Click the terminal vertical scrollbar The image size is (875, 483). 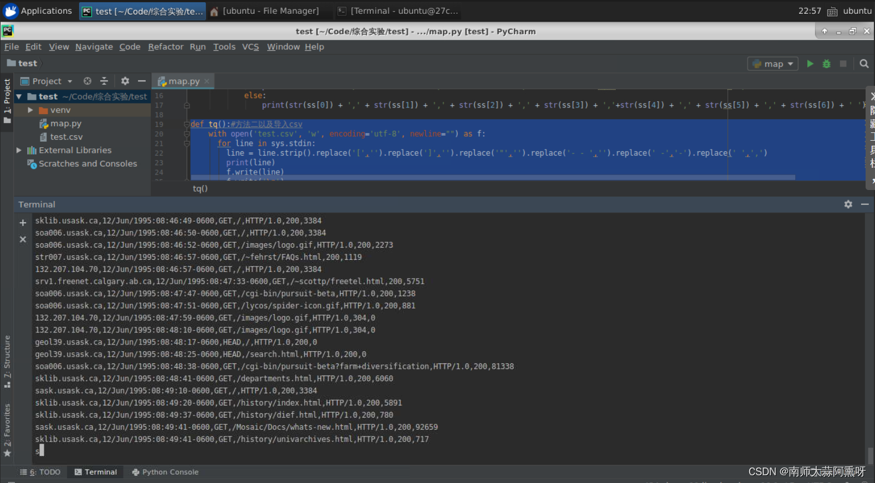871,455
